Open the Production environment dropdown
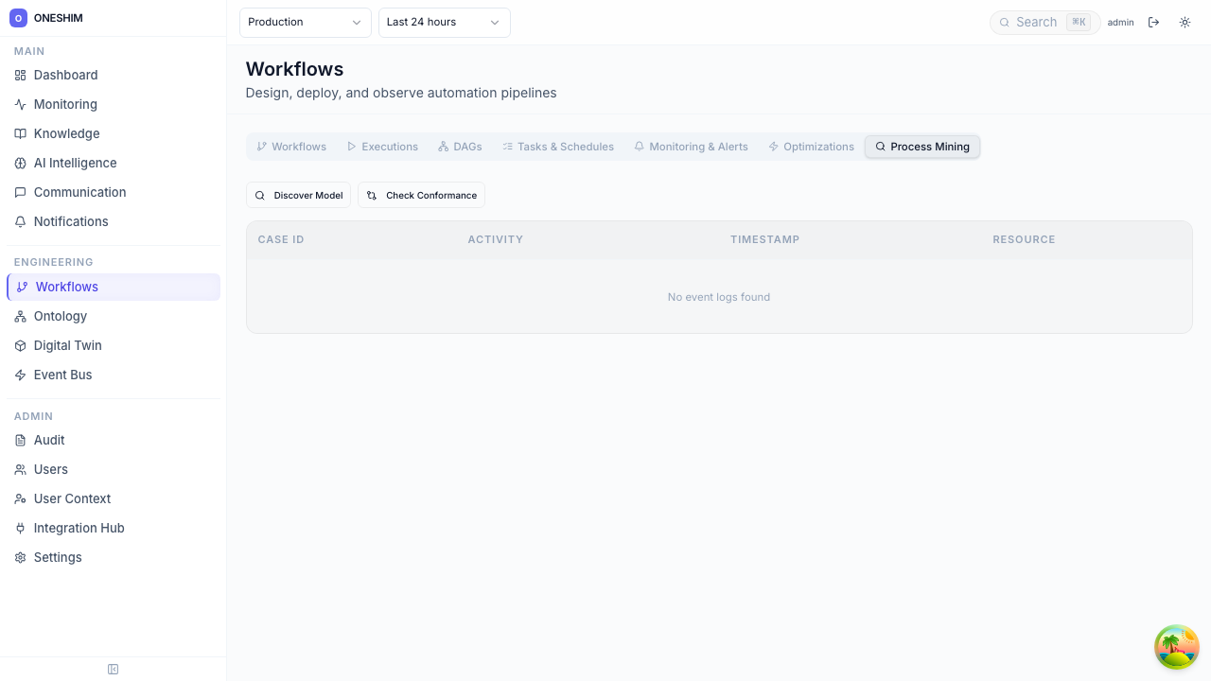The width and height of the screenshot is (1211, 681). coord(305,22)
